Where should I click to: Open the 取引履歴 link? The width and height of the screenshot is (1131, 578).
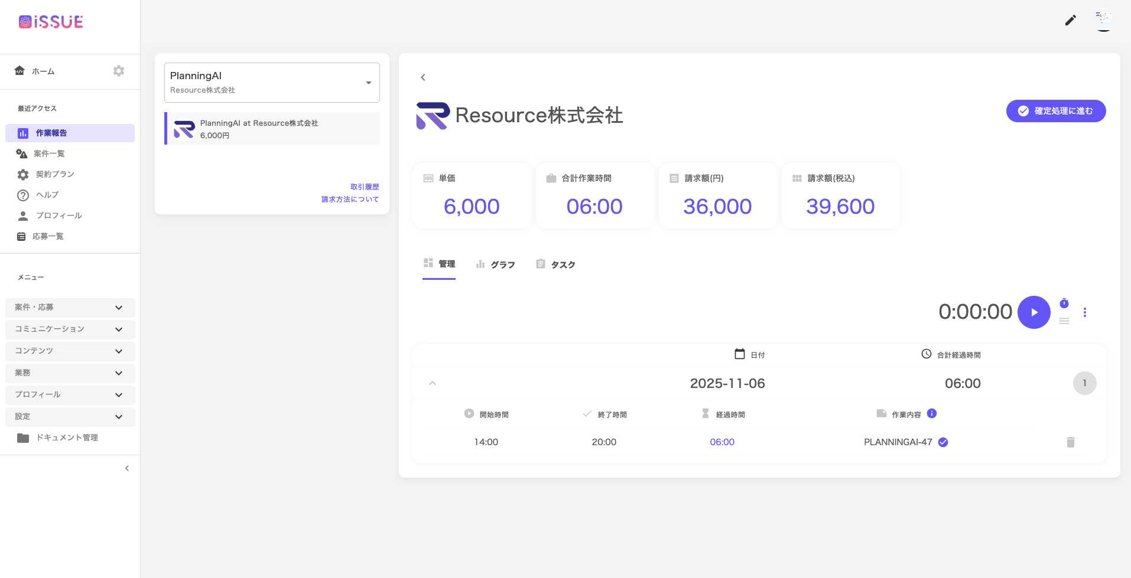click(x=365, y=187)
